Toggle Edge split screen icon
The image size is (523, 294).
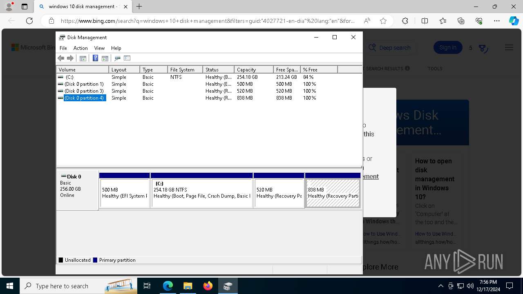pos(425,21)
